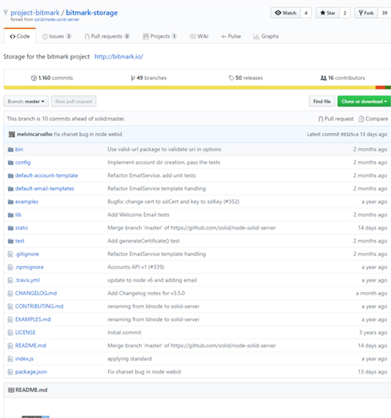The height and width of the screenshot is (418, 391).
Task: Click the bin folder icon
Action: pos(11,150)
